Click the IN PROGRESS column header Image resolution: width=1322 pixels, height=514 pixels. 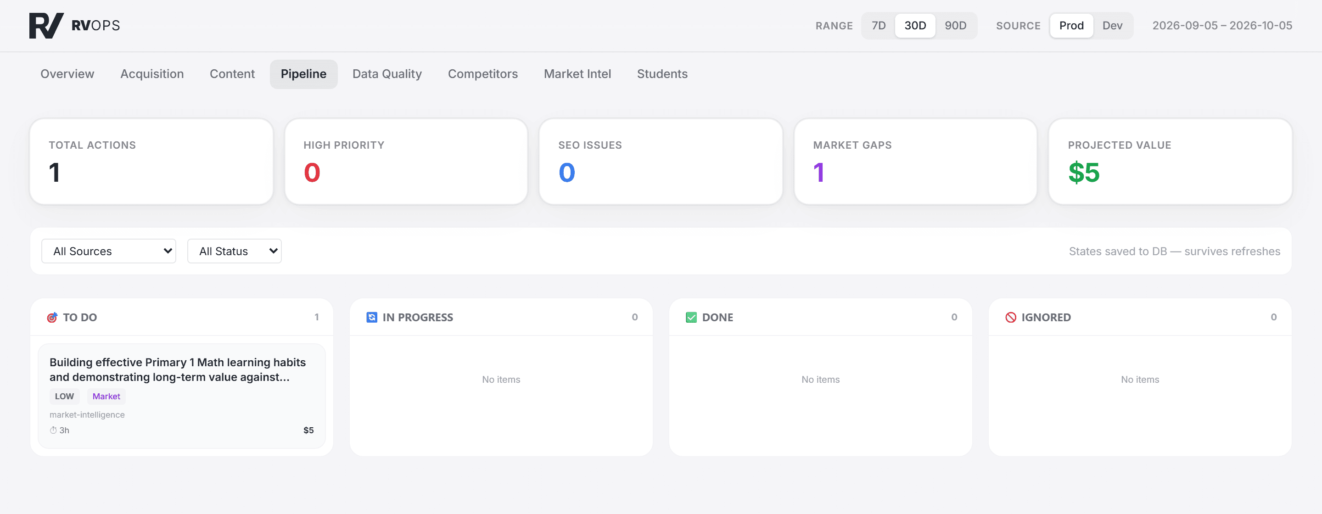tap(501, 318)
